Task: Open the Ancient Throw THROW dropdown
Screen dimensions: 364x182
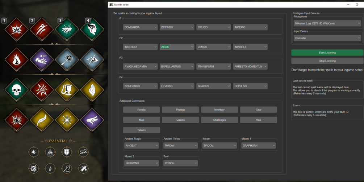Action: pyautogui.click(x=181, y=146)
